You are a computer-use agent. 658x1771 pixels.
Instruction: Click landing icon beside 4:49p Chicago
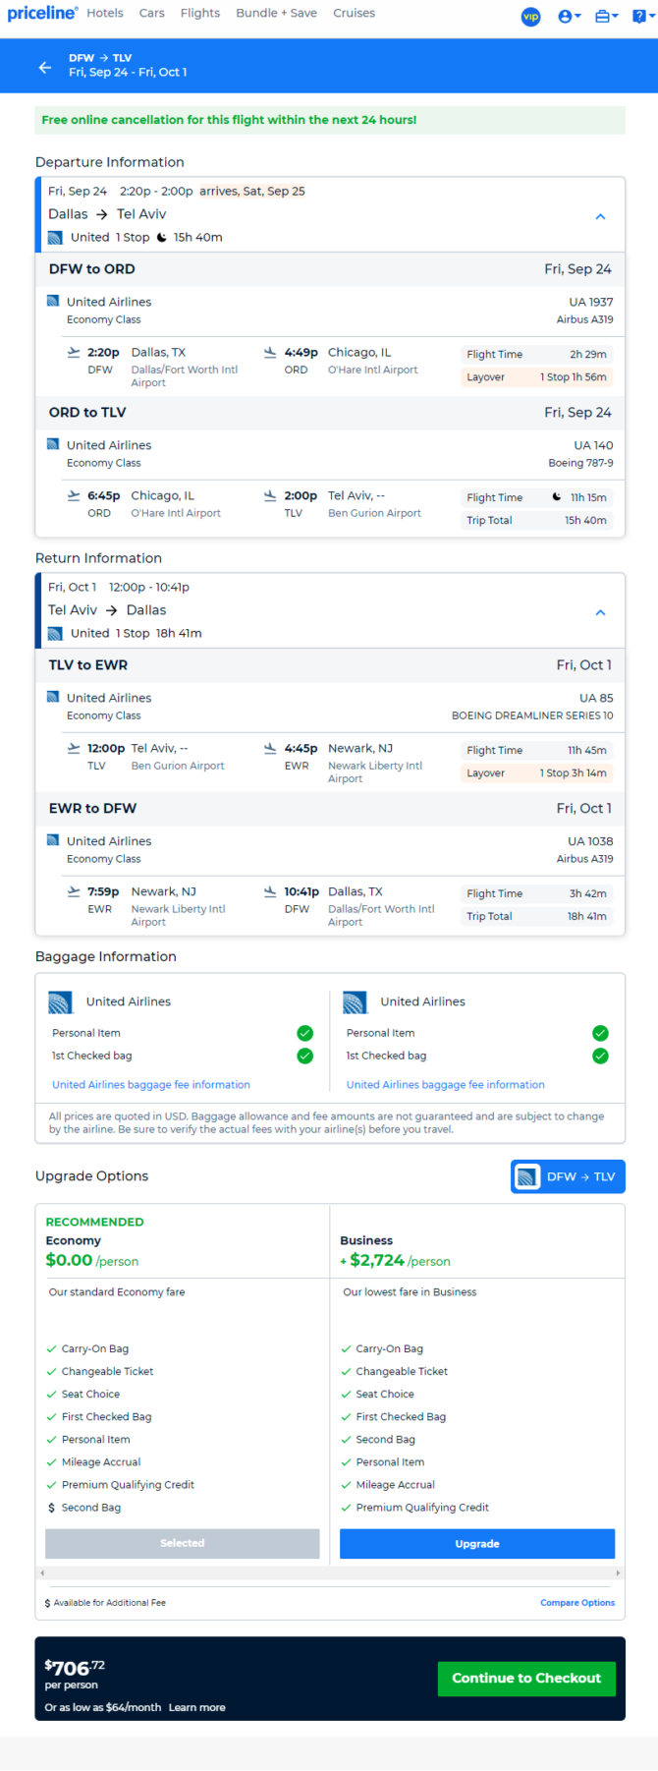point(270,352)
